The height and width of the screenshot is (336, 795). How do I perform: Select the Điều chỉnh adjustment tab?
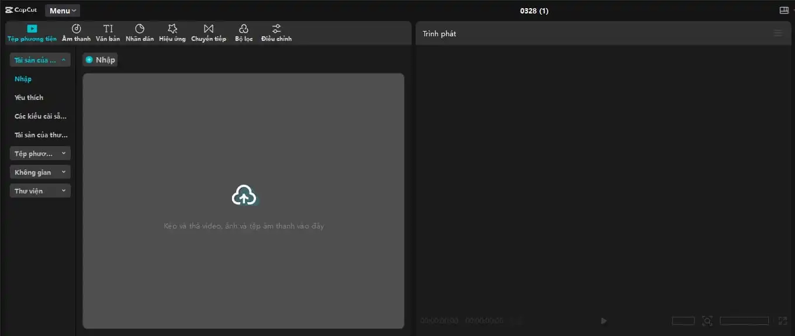[276, 33]
